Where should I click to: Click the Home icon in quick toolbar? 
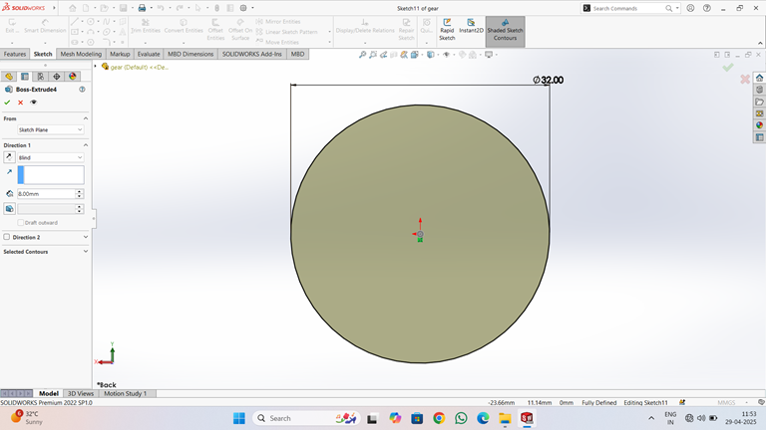(x=72, y=8)
